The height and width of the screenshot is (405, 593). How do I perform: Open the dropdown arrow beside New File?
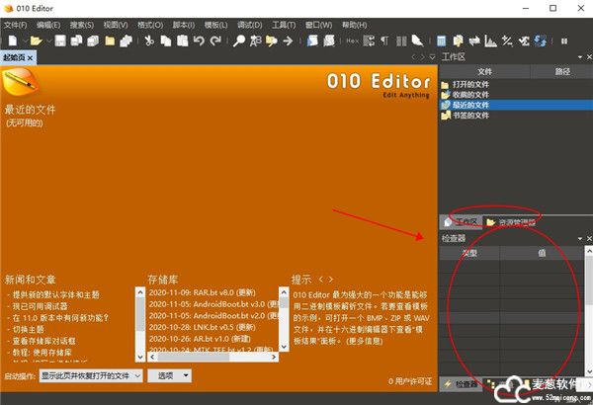pos(25,40)
